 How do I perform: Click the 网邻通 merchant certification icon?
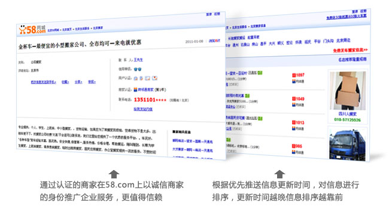[135, 90]
